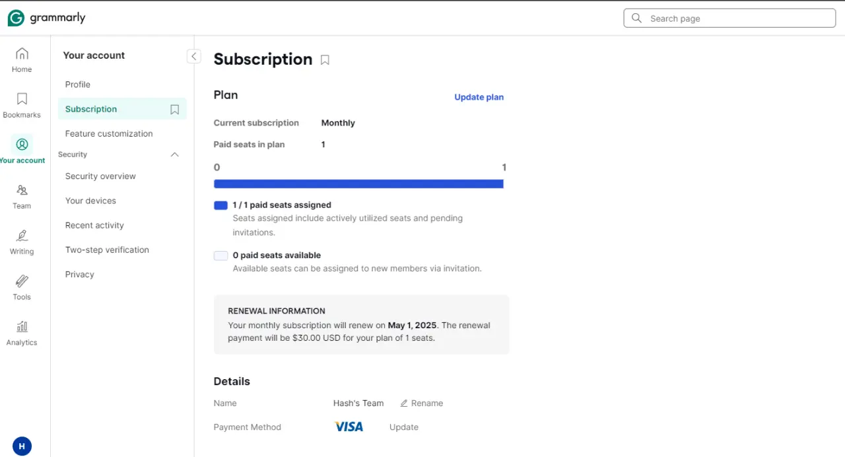Go to Your devices
The height and width of the screenshot is (457, 845).
click(x=90, y=201)
